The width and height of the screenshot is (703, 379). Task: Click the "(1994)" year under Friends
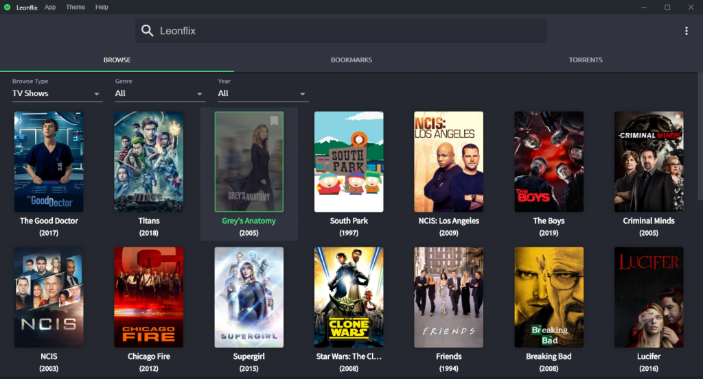pyautogui.click(x=449, y=368)
